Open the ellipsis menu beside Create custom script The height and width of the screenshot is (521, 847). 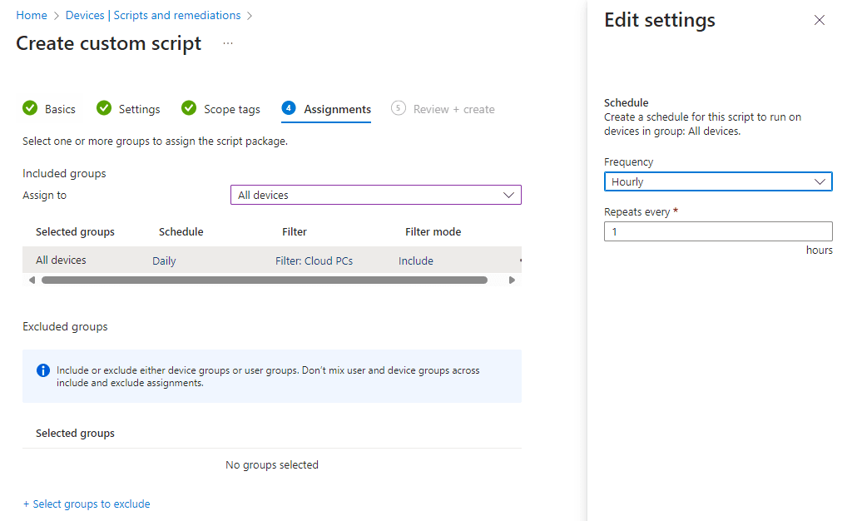point(228,43)
